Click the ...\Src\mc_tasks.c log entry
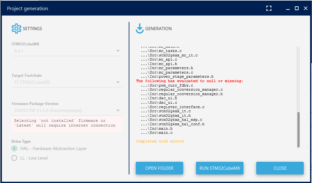The image size is (312, 183). 161,51
